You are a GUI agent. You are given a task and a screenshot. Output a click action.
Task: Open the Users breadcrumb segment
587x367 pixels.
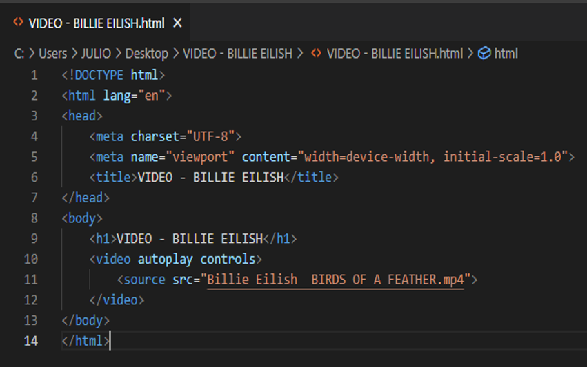point(53,54)
